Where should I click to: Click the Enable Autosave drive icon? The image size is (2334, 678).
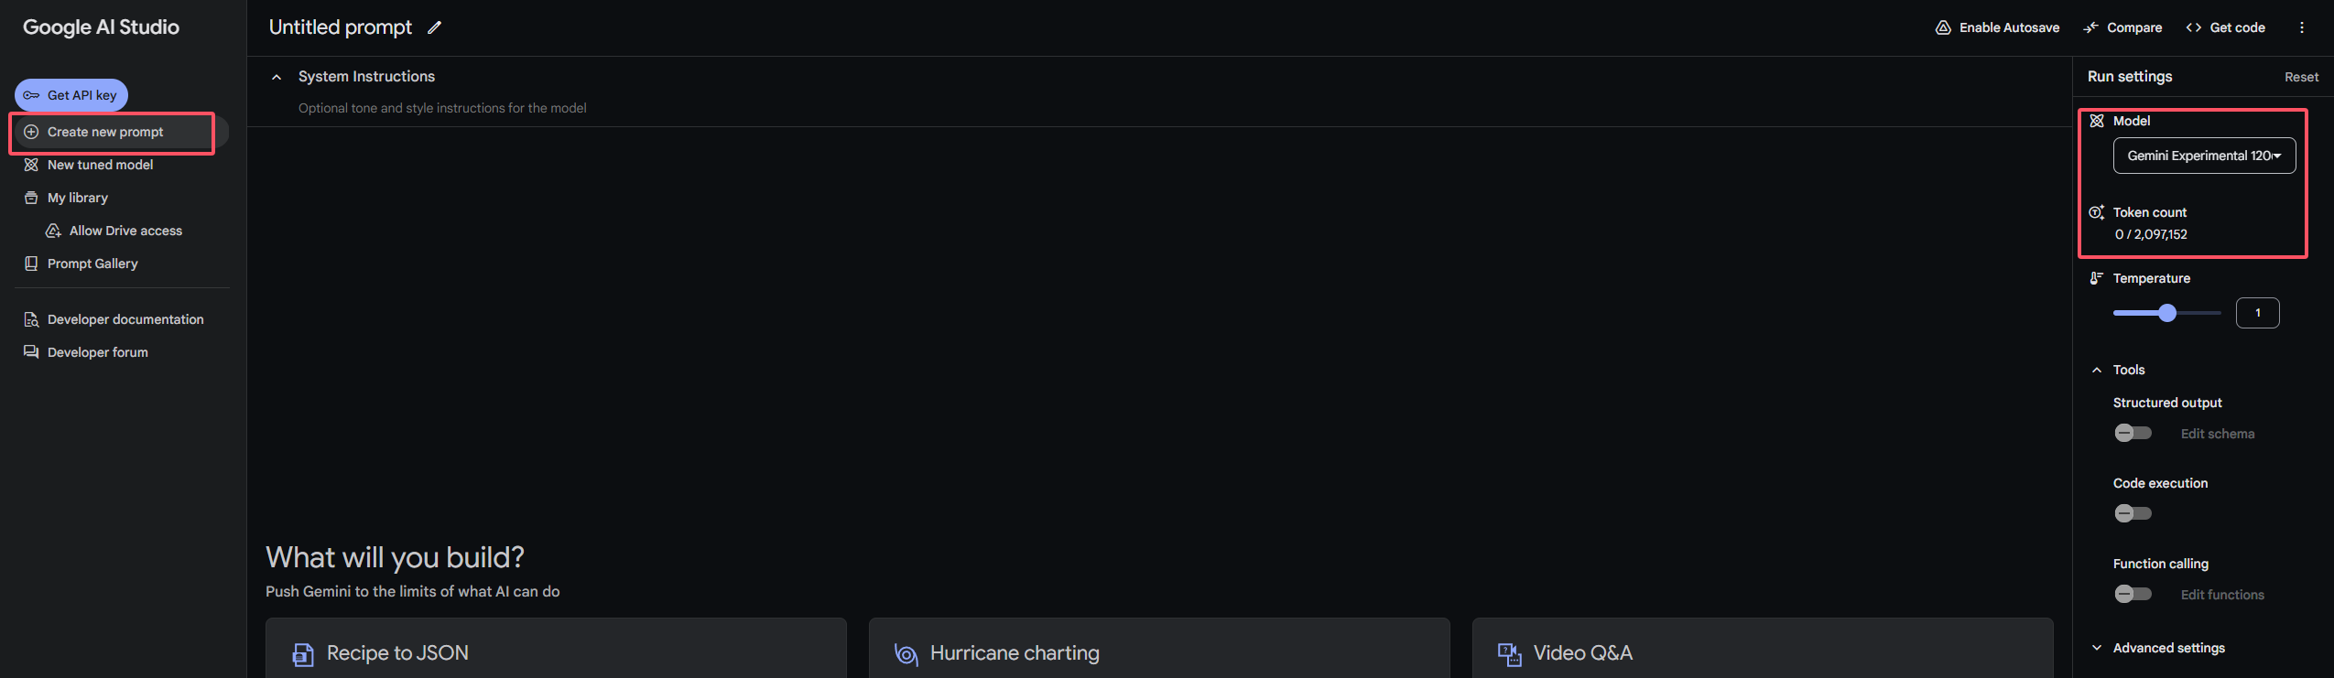point(1942,27)
